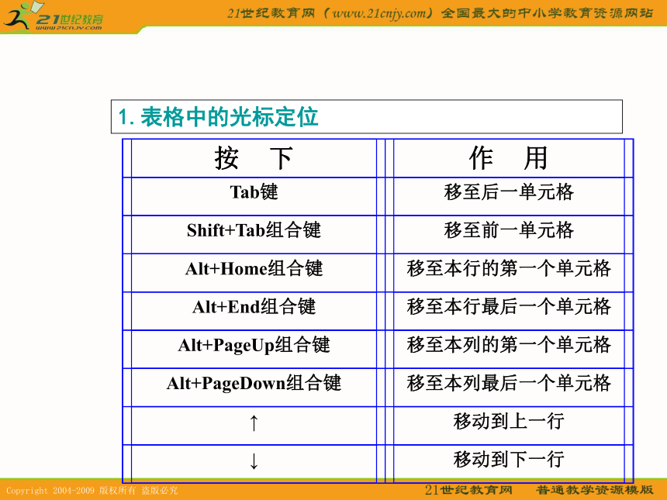Viewport: 667px width, 500px height.
Task: Select '移至本行的第一个单元格' cell
Action: coord(509,273)
